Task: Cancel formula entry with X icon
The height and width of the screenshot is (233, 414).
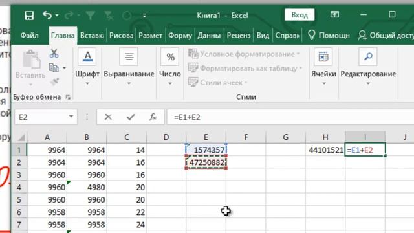Action: click(108, 117)
